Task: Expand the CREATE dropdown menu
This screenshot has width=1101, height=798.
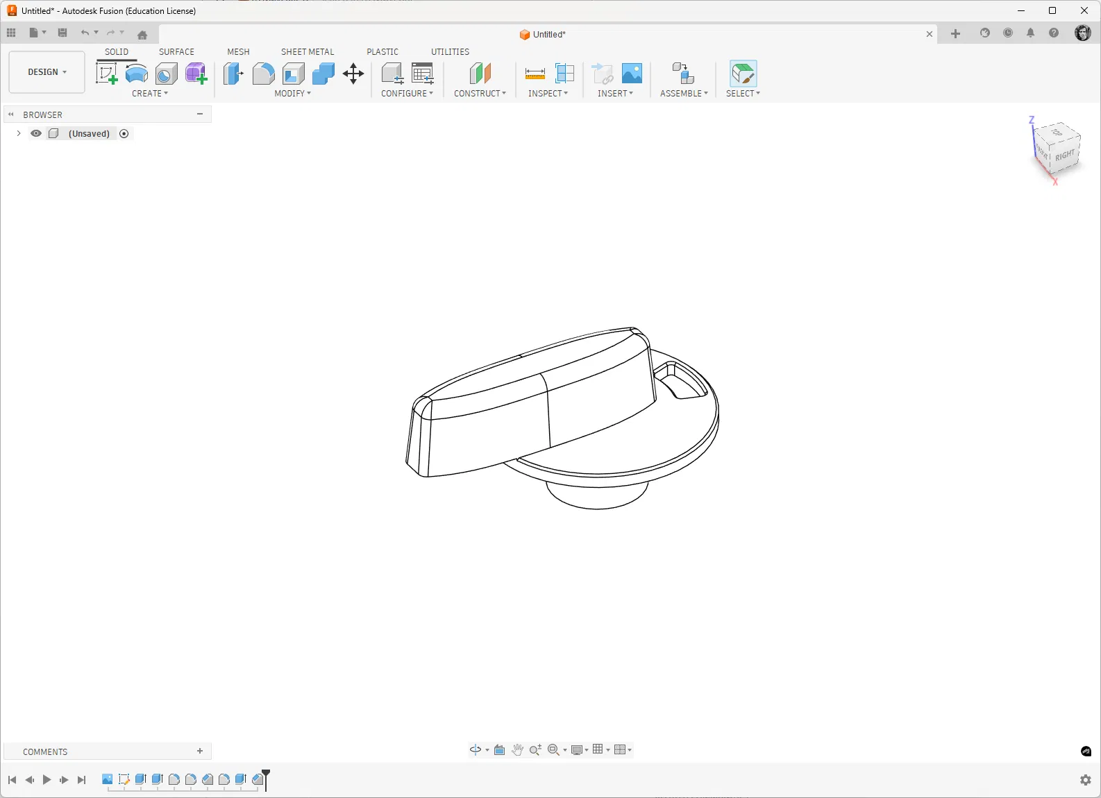Action: pyautogui.click(x=150, y=94)
